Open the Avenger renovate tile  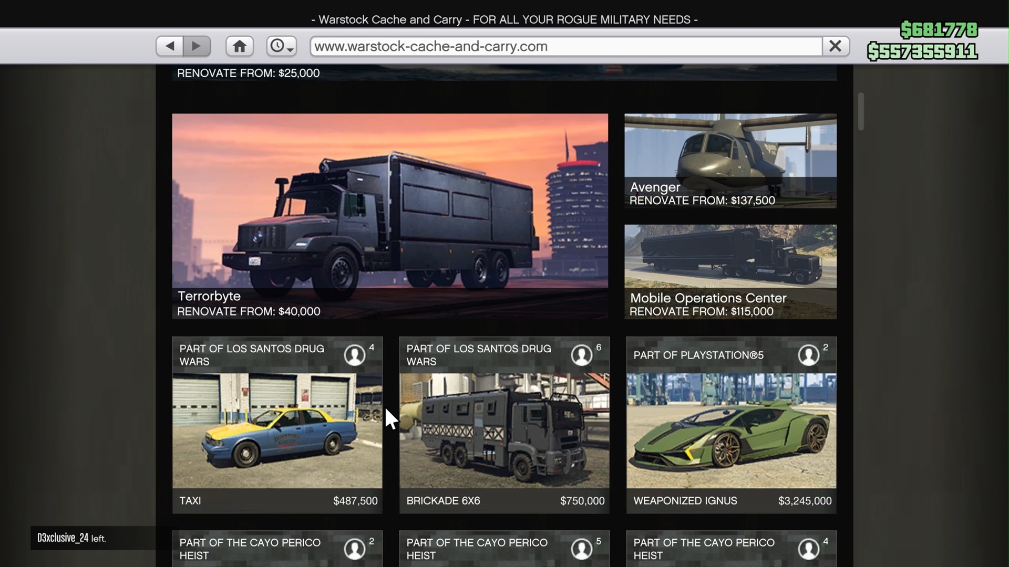pyautogui.click(x=730, y=161)
